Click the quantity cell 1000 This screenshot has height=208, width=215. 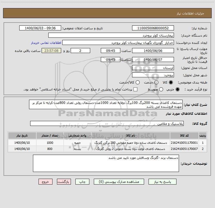click(50, 143)
